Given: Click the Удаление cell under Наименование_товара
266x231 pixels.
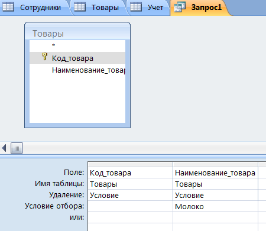Looking at the screenshot, I should click(x=215, y=196).
